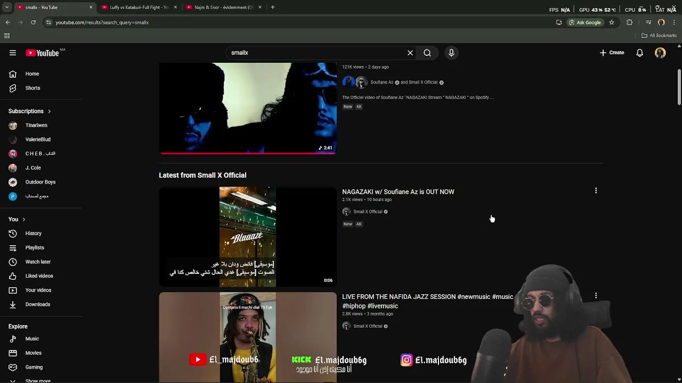Expand the Subscriptions section
Screen dimensions: 682x383
tap(30, 111)
